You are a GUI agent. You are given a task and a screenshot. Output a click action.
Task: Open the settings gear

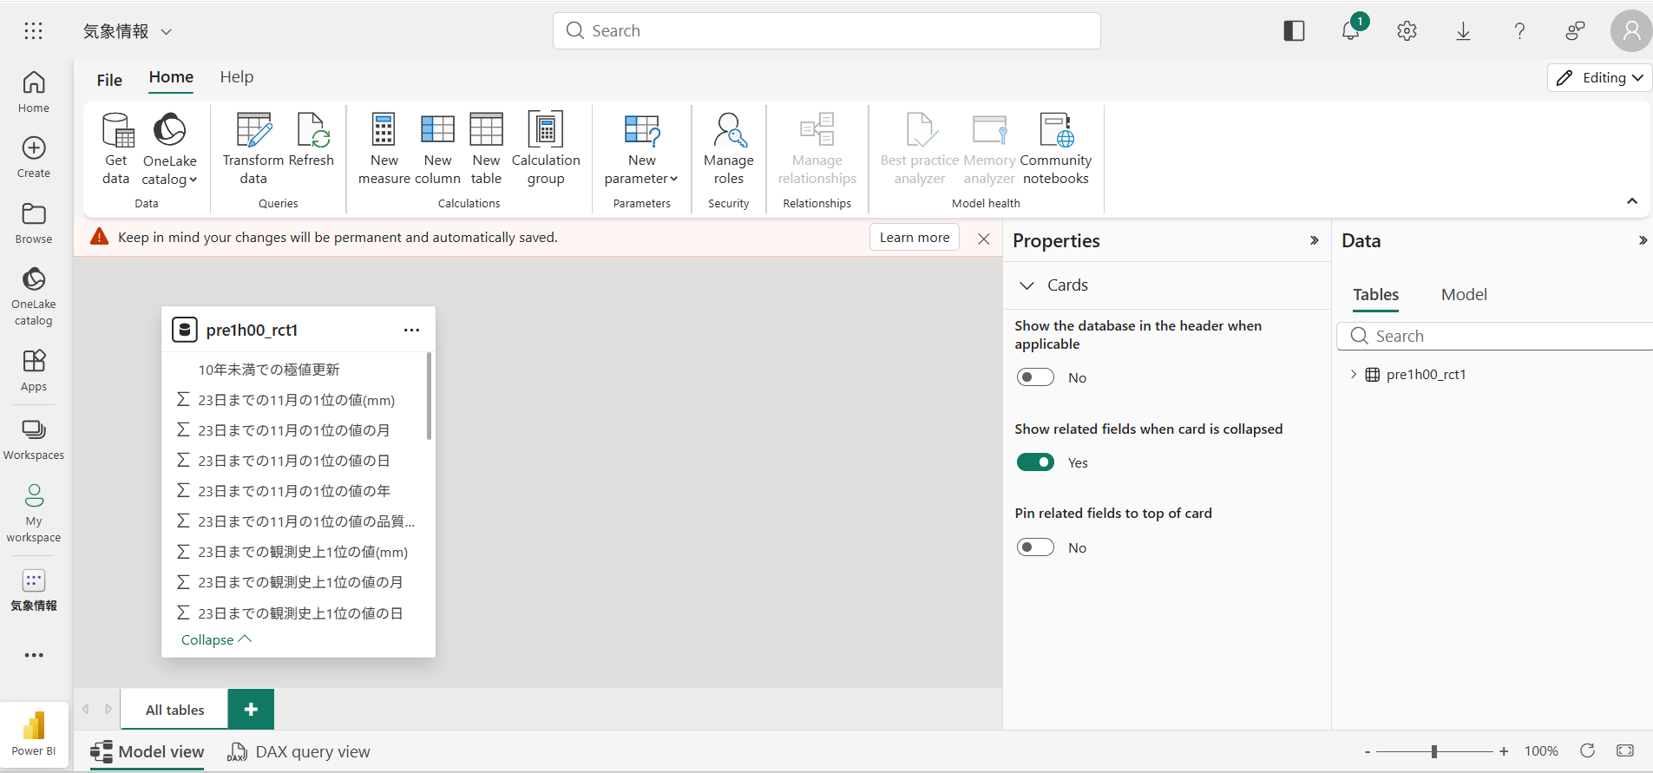point(1407,31)
